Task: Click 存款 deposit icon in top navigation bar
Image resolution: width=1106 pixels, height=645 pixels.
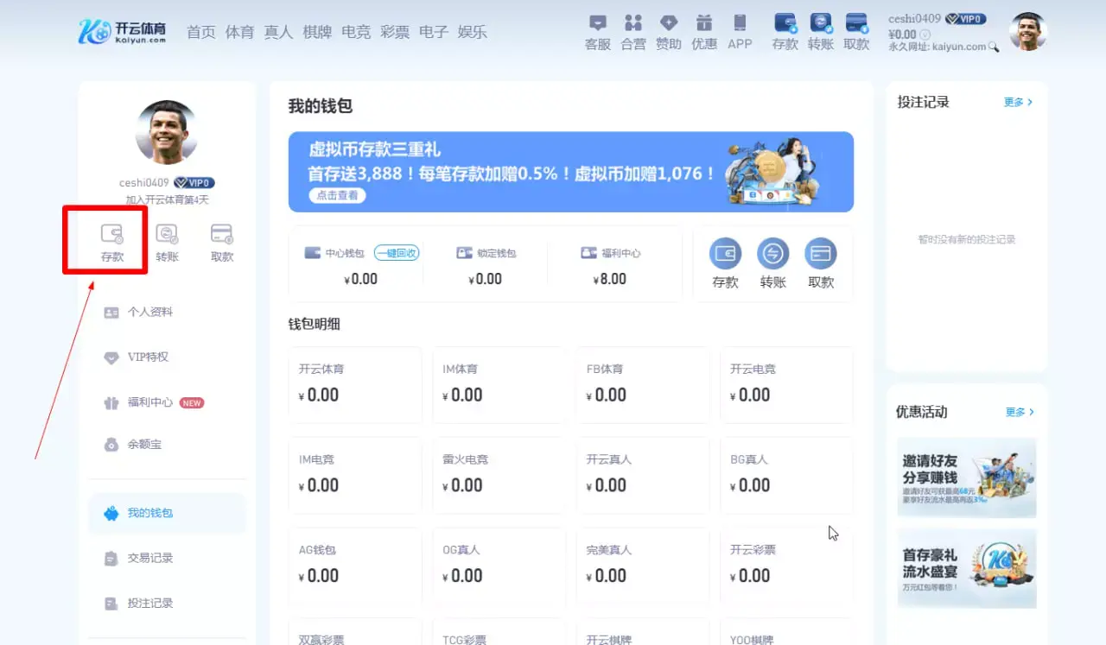Action: (x=785, y=23)
